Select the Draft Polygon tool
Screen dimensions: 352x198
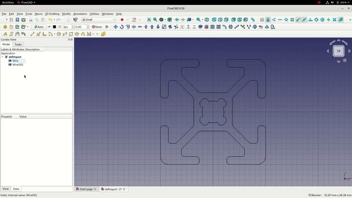click(77, 34)
